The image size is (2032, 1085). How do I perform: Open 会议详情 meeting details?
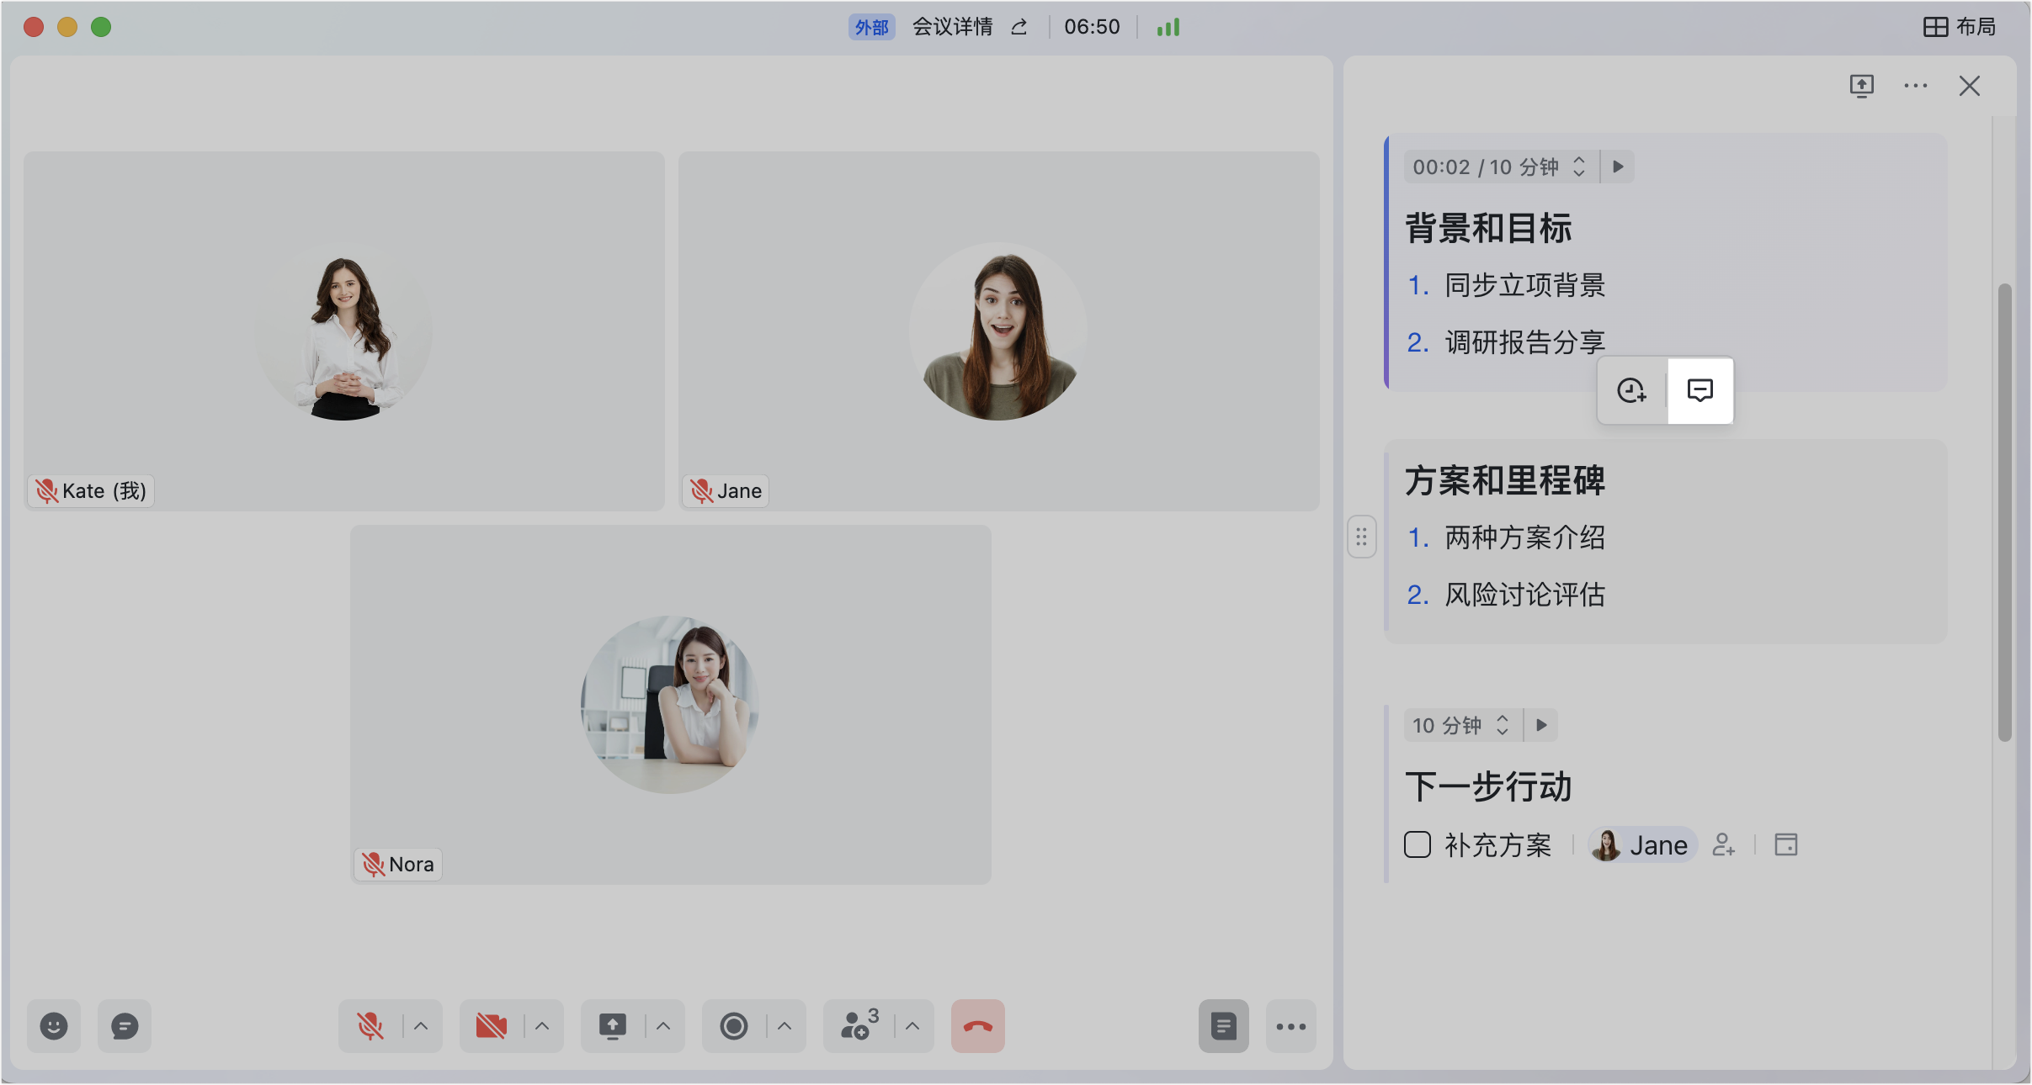pyautogui.click(x=953, y=27)
